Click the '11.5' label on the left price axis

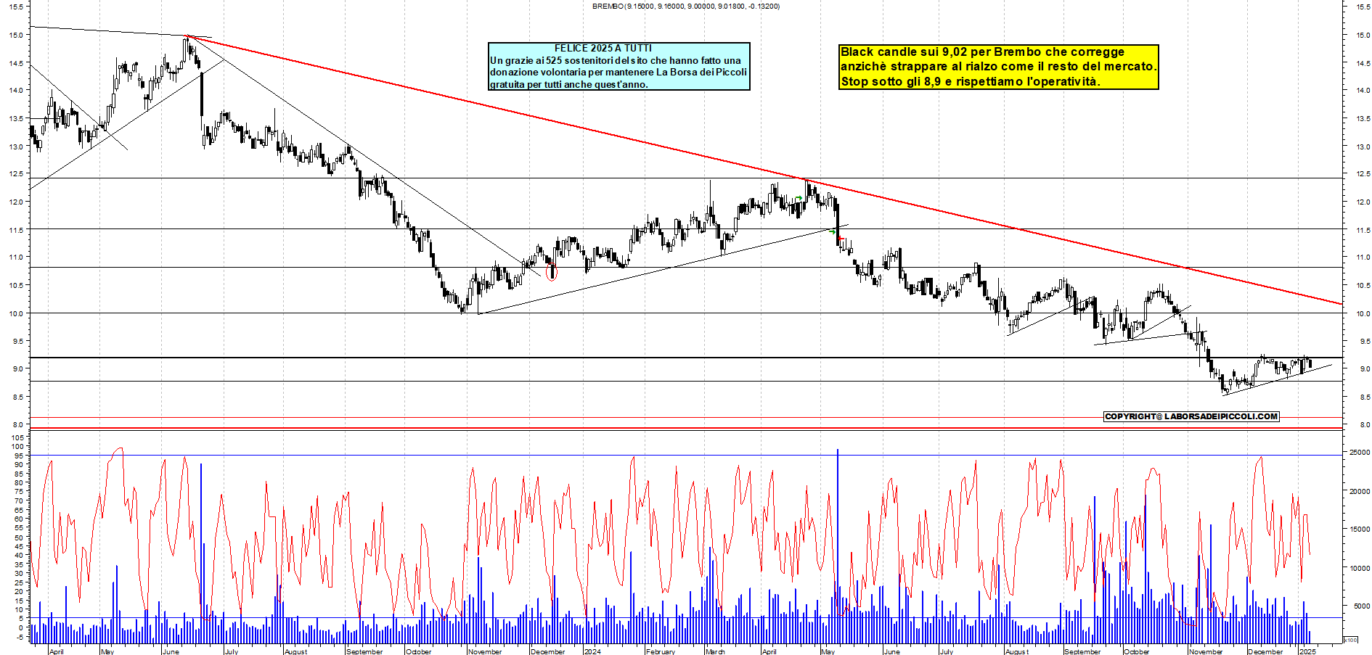pos(17,230)
